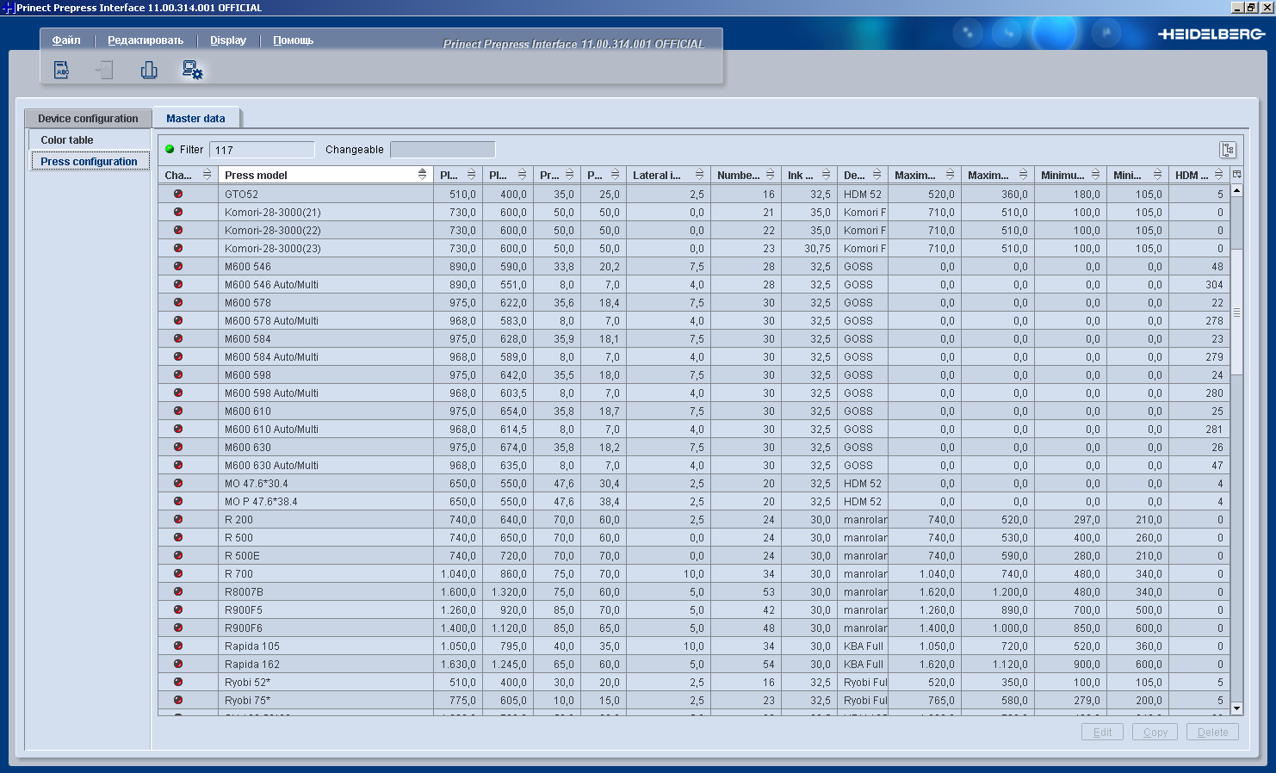Select the Master data tab
Image resolution: width=1276 pixels, height=773 pixels.
click(195, 119)
